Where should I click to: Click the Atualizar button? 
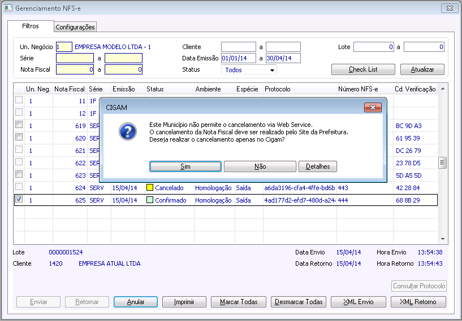pyautogui.click(x=422, y=69)
